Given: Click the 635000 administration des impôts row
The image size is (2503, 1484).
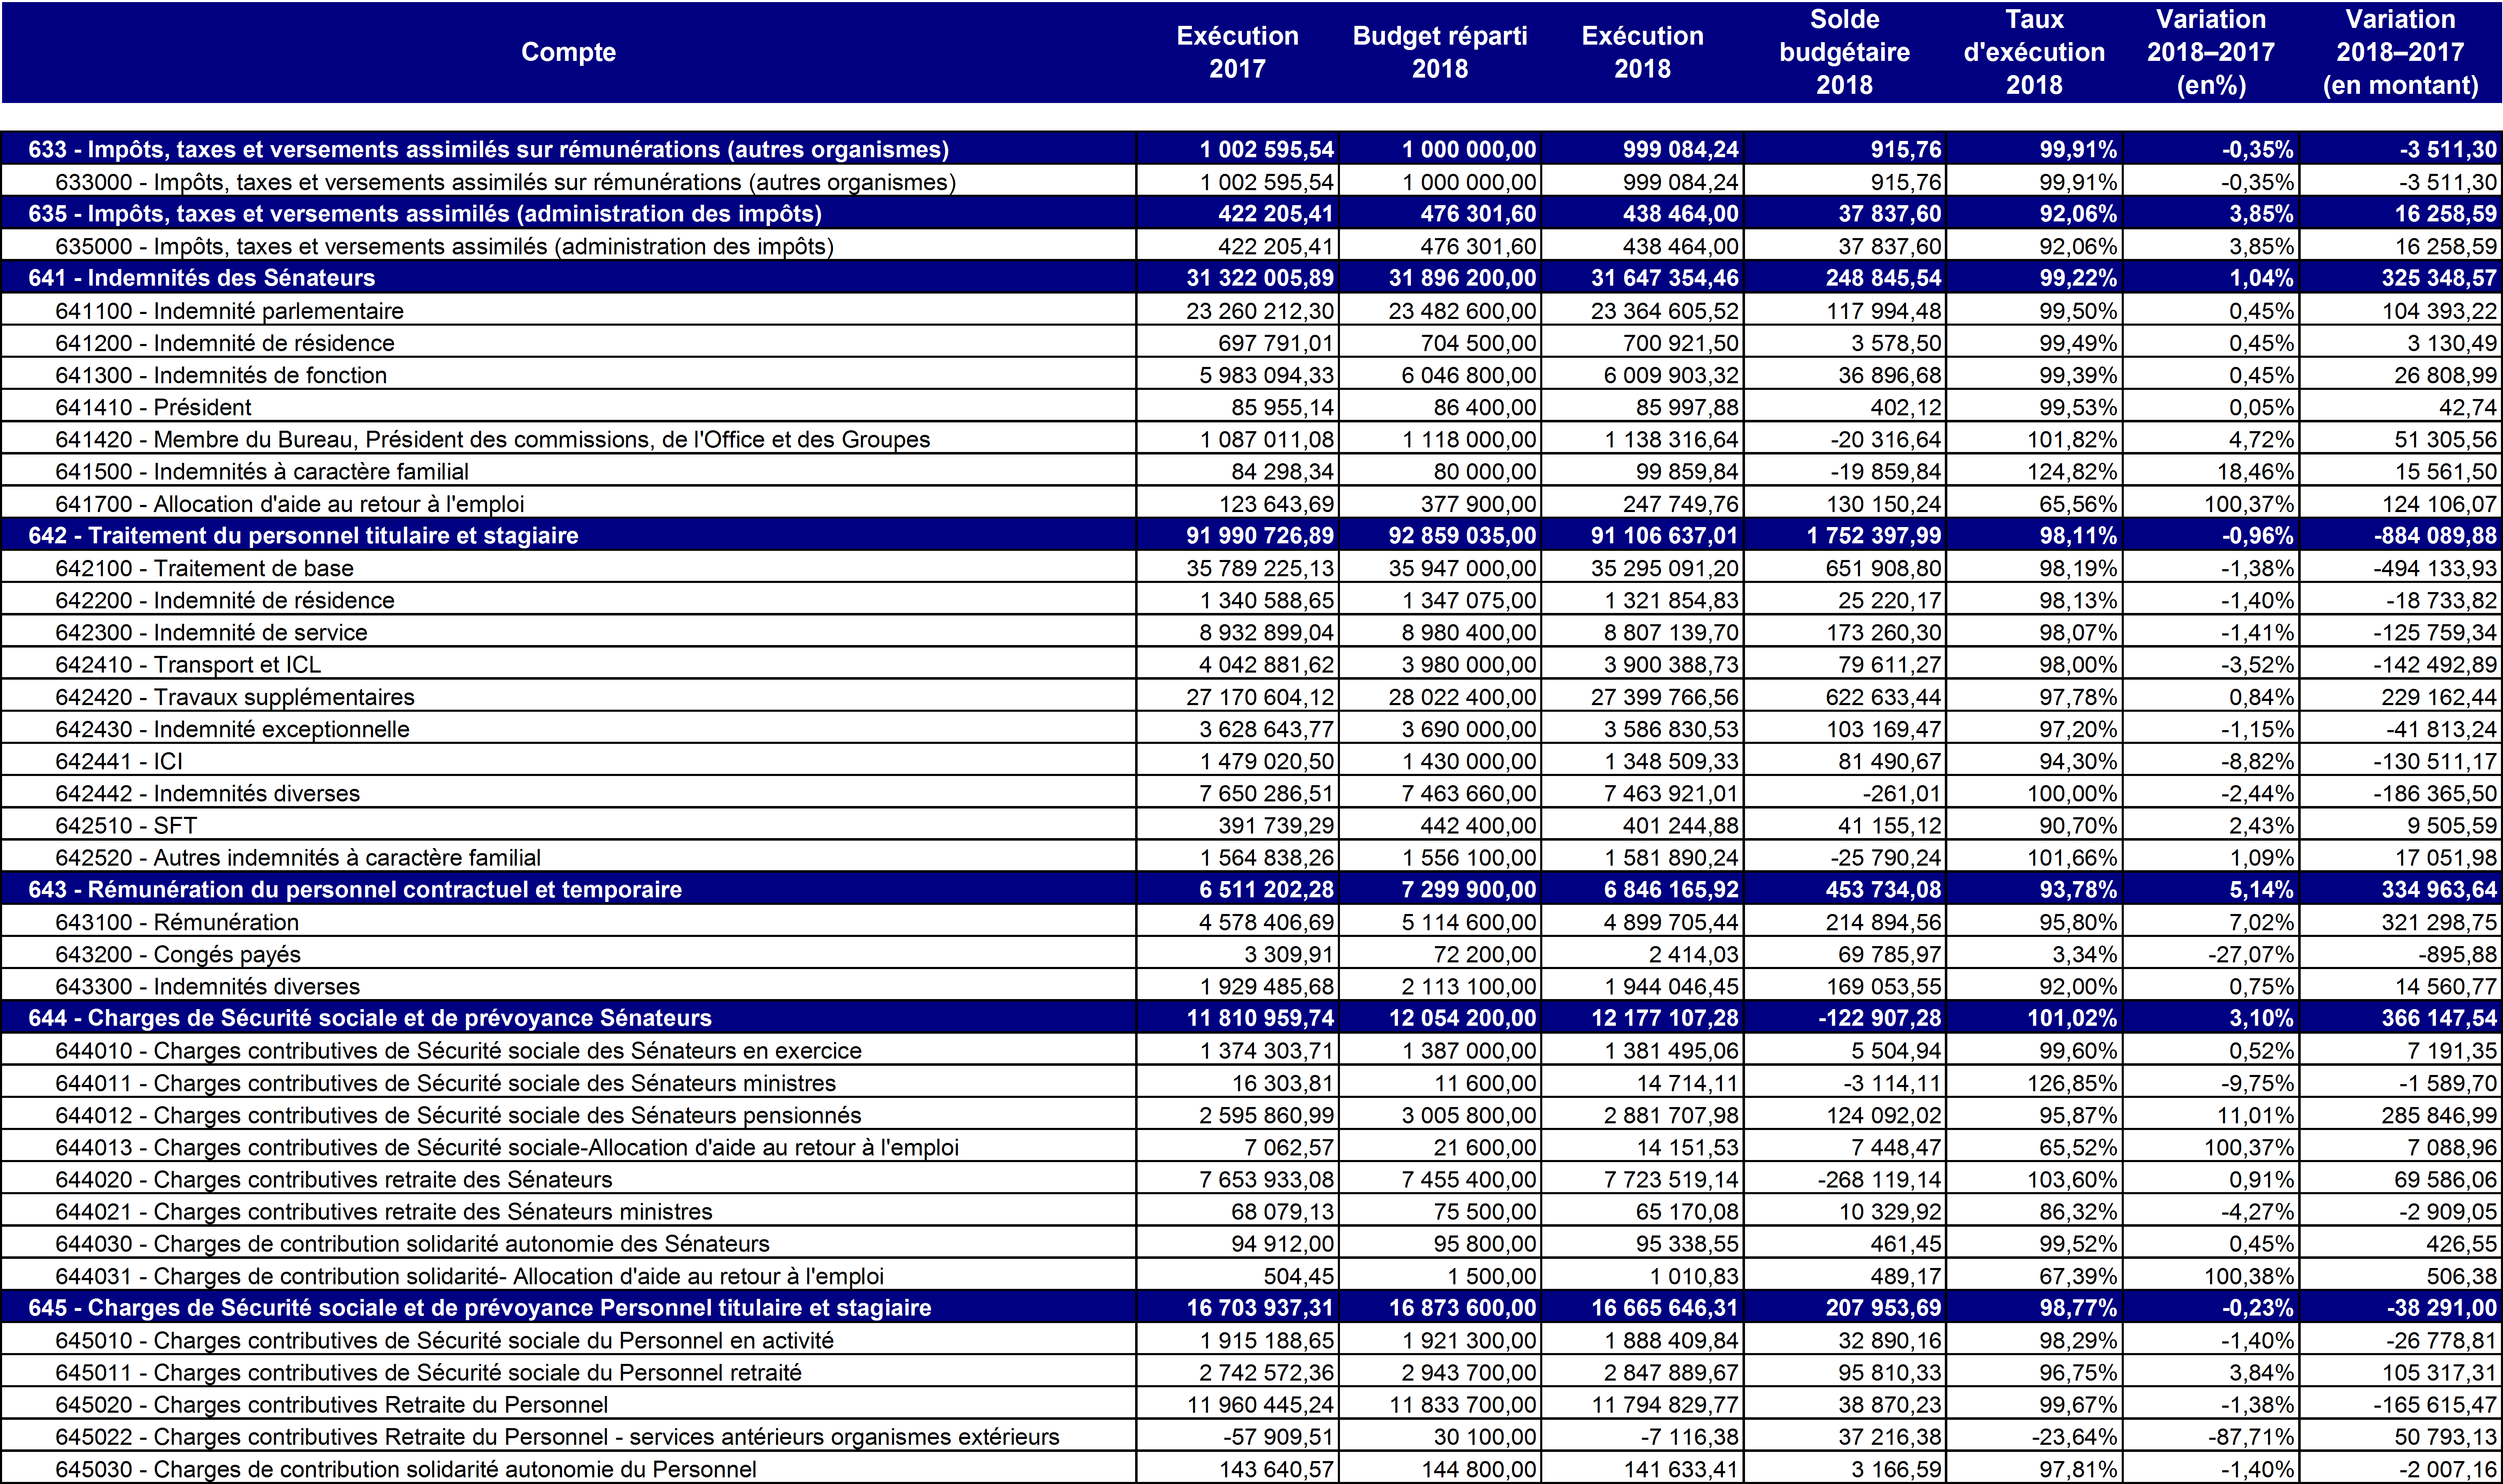Looking at the screenshot, I should click(444, 246).
